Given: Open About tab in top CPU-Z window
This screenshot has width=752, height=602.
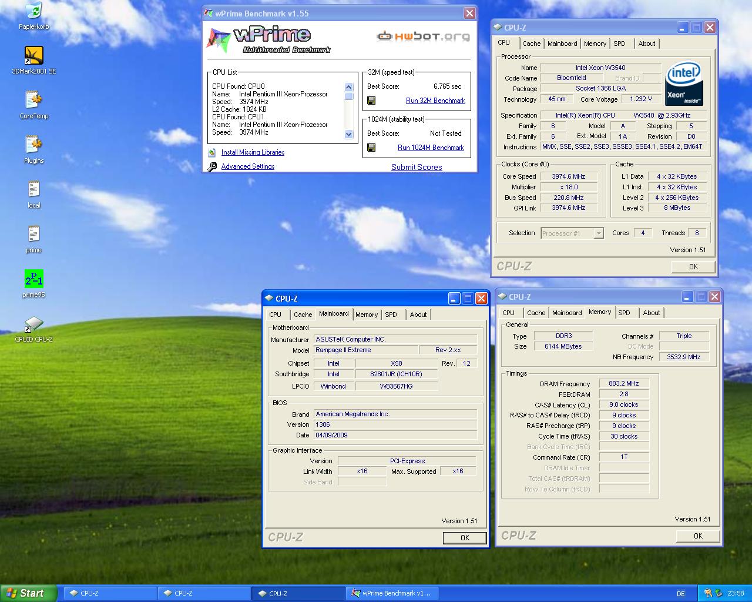Looking at the screenshot, I should pos(647,44).
